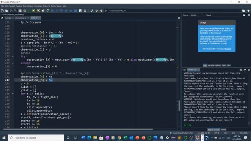The image size is (251, 141).
Task: Click in the Windows search box
Action: pos(36,137)
